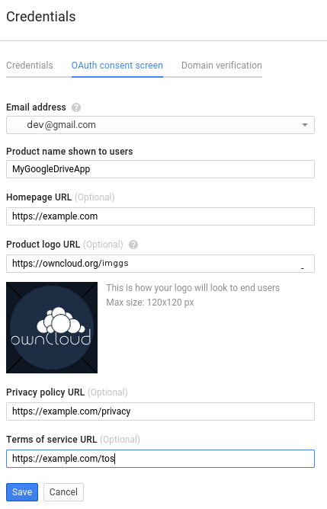Switch to the Credentials tab

click(x=30, y=66)
